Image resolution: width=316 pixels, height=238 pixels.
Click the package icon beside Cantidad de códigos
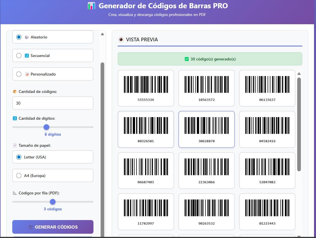(x=15, y=91)
